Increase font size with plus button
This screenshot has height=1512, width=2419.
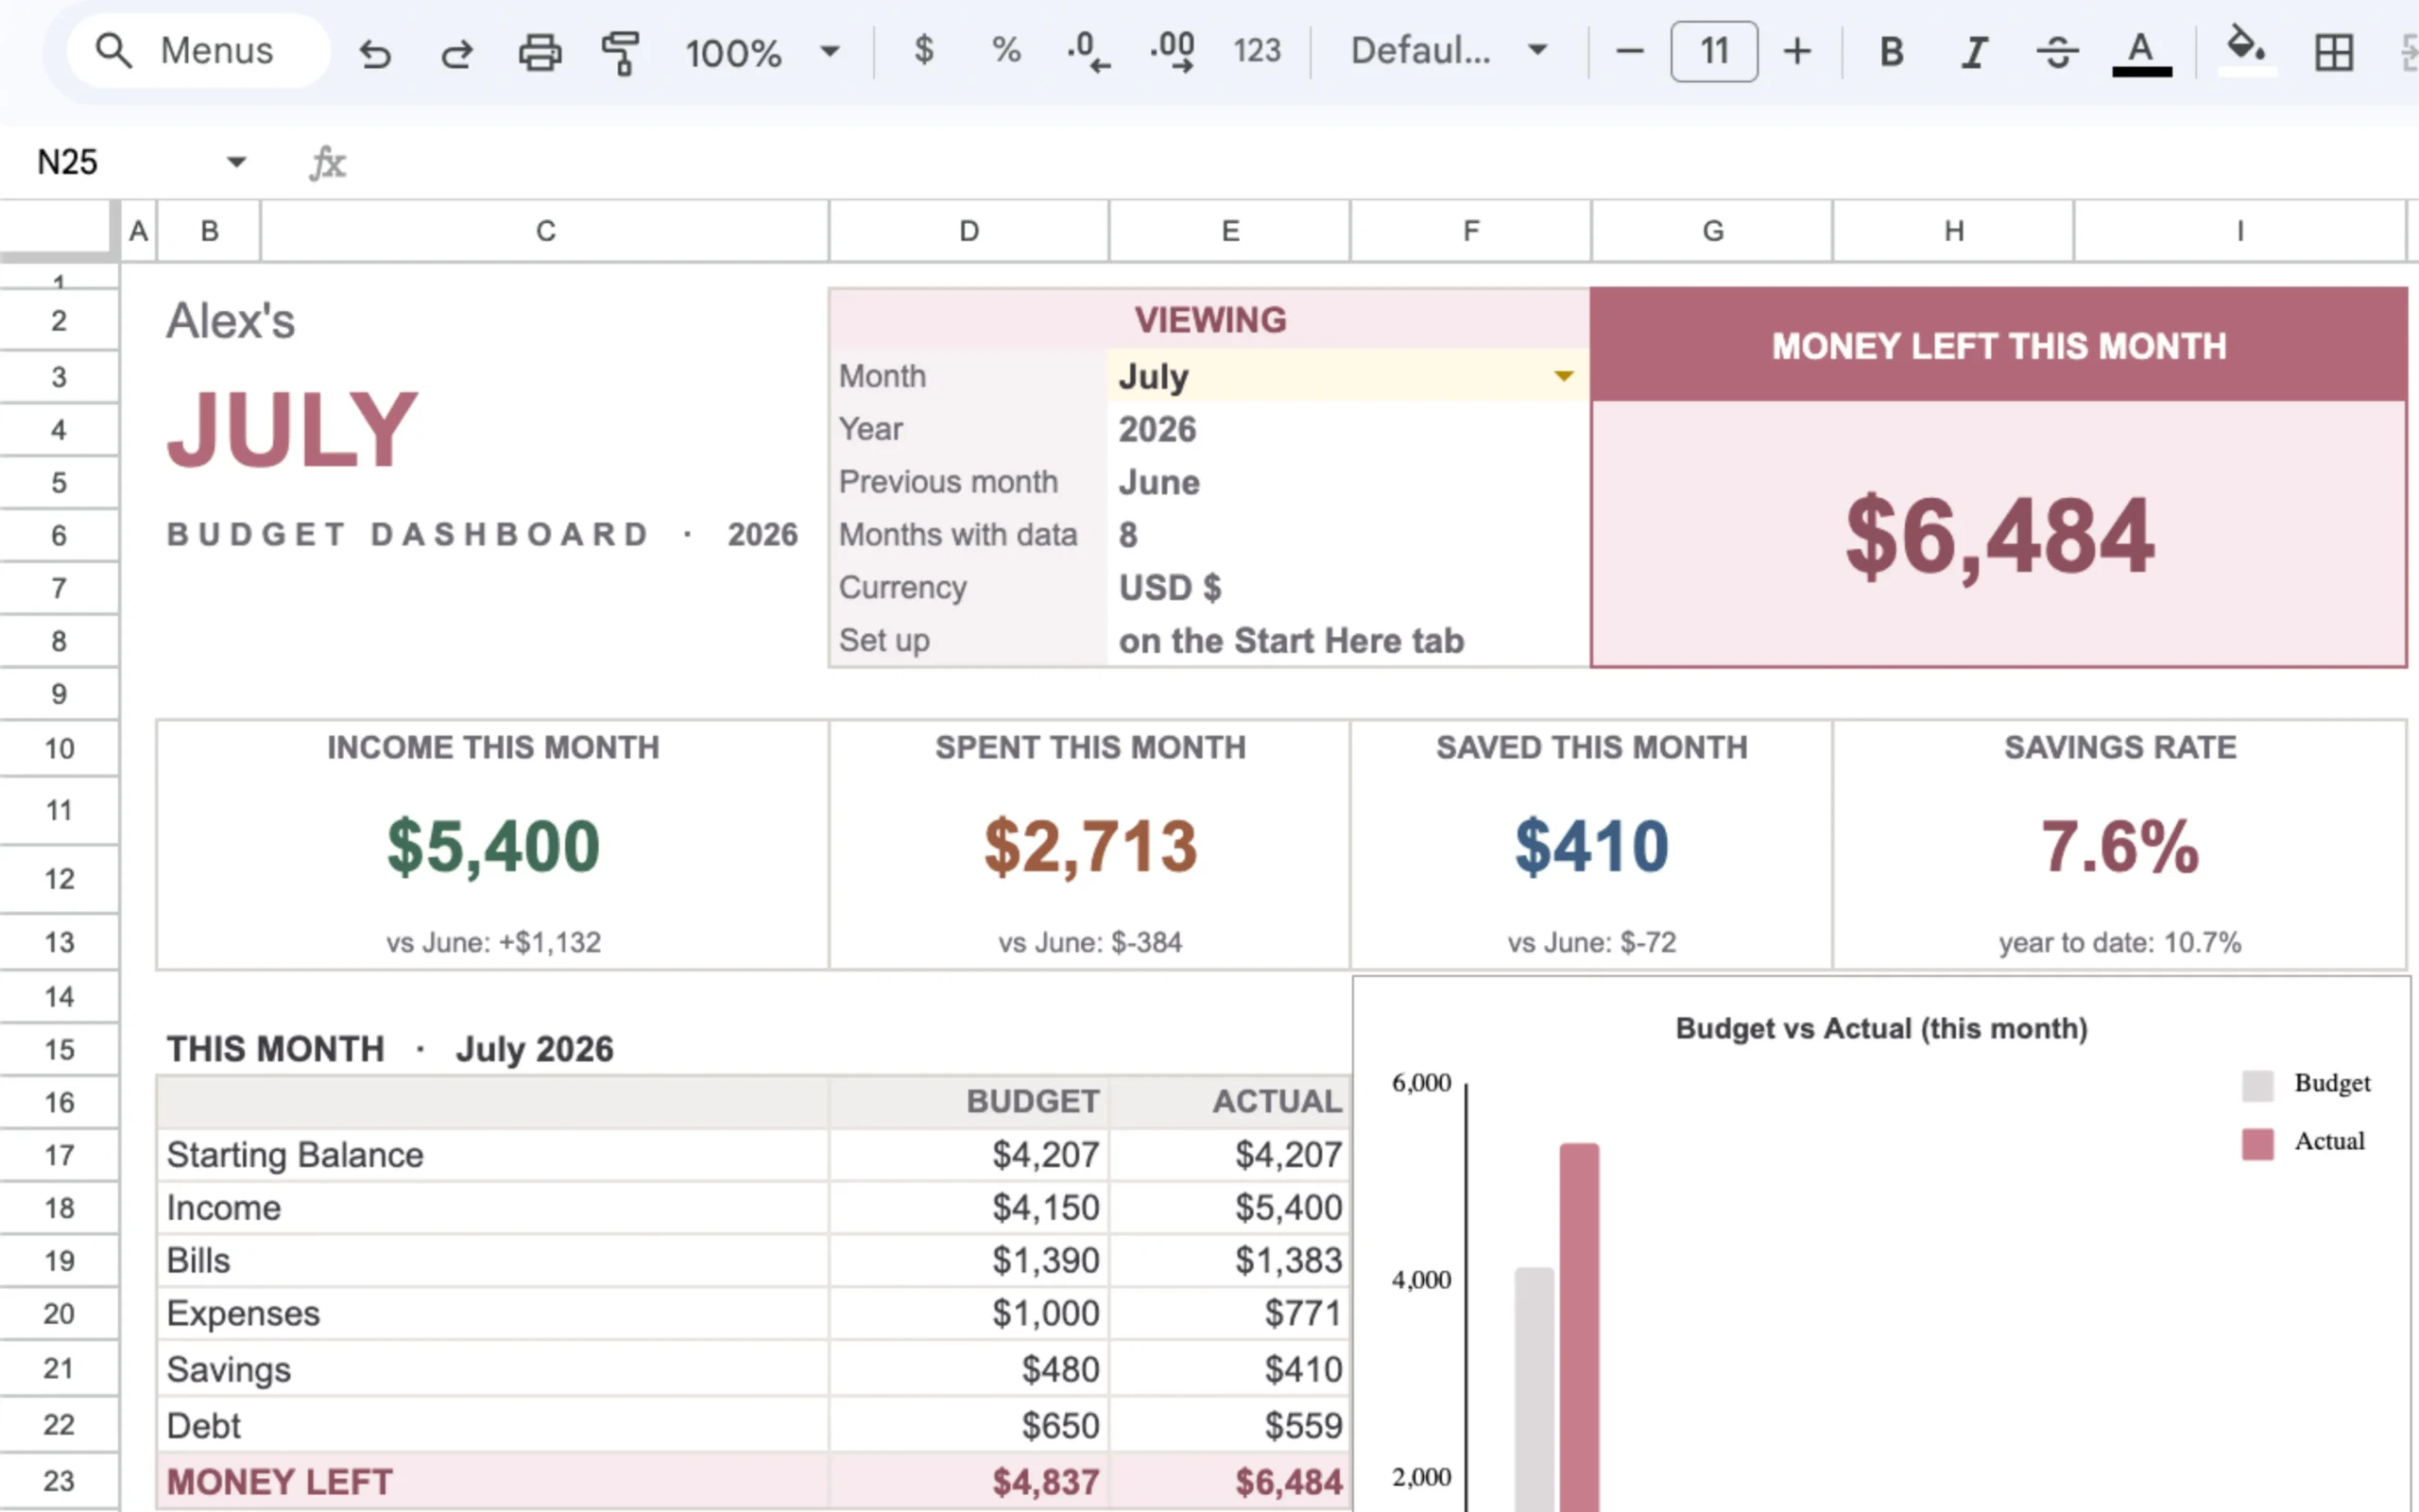click(1797, 51)
